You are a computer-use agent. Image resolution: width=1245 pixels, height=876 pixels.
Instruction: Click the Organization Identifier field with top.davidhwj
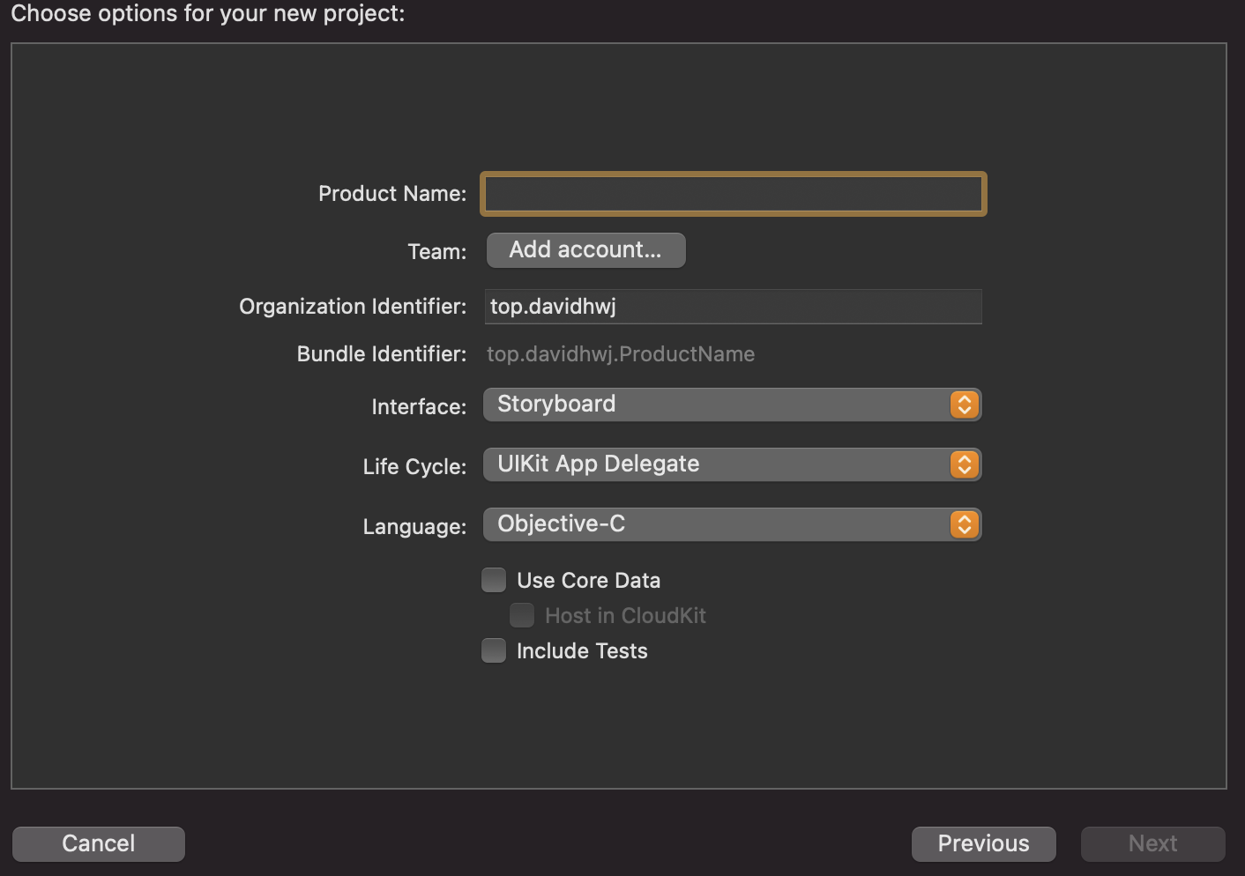click(733, 307)
